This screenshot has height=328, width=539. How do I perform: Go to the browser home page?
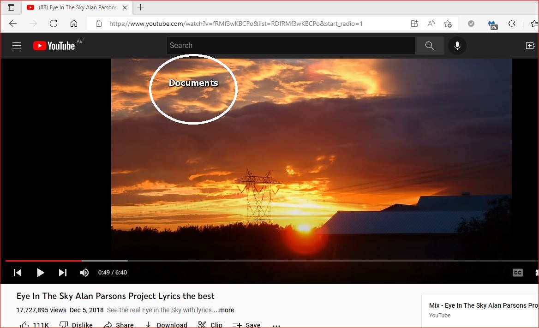(73, 24)
